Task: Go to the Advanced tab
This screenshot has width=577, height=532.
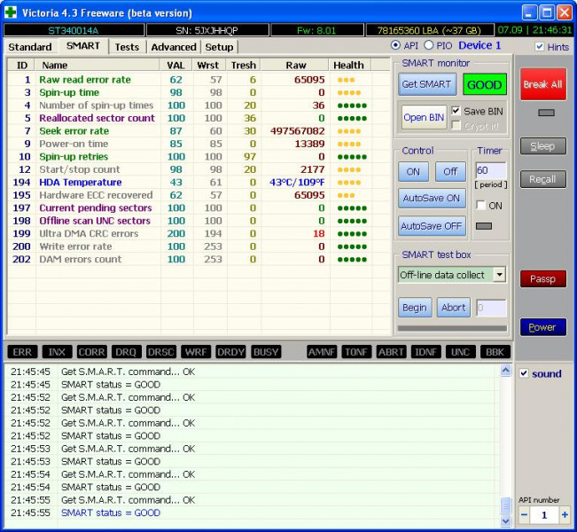Action: pyautogui.click(x=174, y=47)
